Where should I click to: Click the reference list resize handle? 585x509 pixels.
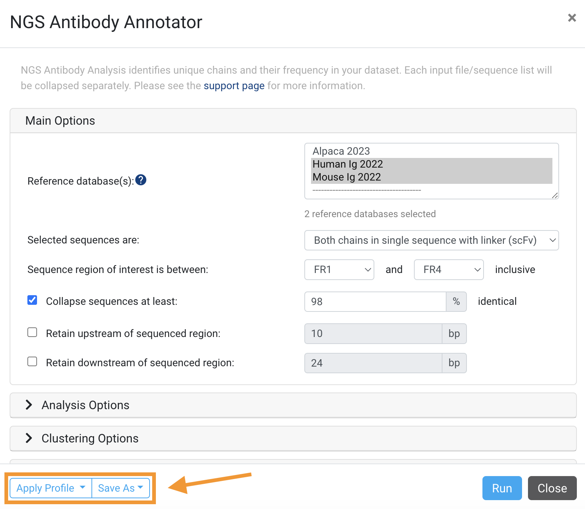(x=555, y=195)
